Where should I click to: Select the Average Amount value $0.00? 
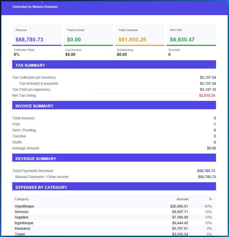tap(211, 148)
